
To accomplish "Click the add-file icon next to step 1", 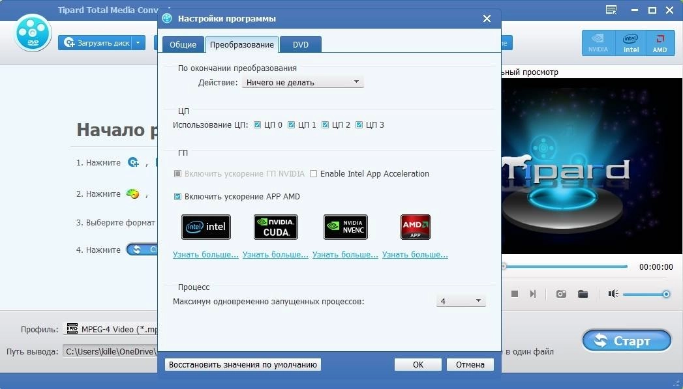I will [x=133, y=162].
